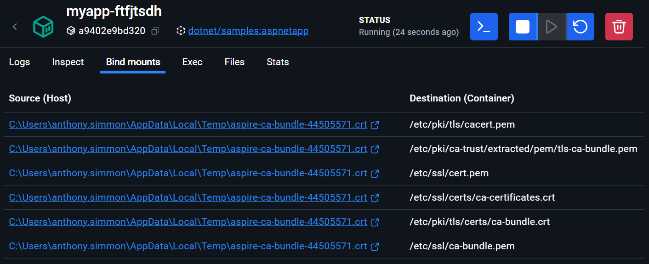This screenshot has width=649, height=264.
Task: Click the Source (Host) column header
Action: coord(40,98)
